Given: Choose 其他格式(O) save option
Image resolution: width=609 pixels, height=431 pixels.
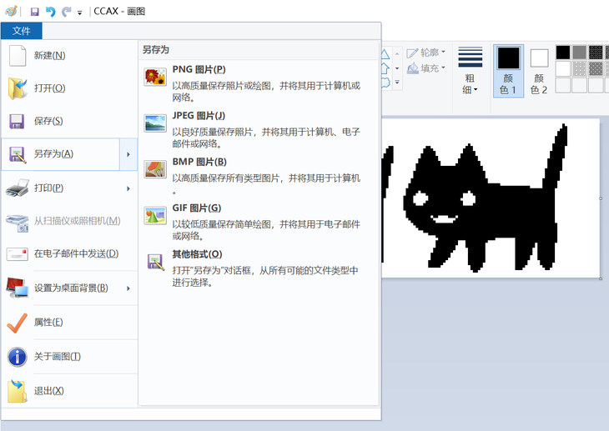Looking at the screenshot, I should (x=259, y=268).
